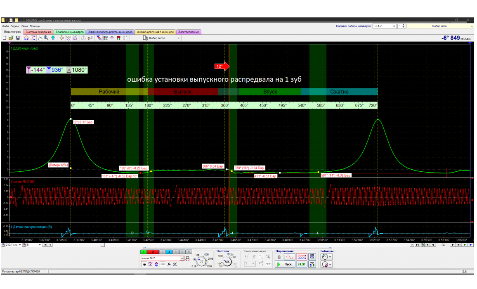This screenshot has height=289, width=477.
Task: Select the magnifier zoom tool
Action: tap(46, 38)
